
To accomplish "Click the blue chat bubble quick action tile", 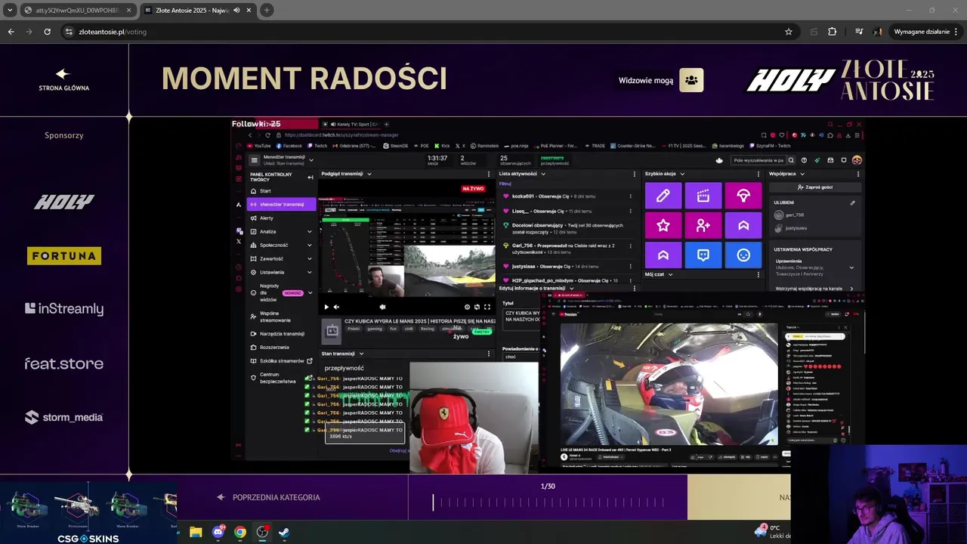I will 703,255.
